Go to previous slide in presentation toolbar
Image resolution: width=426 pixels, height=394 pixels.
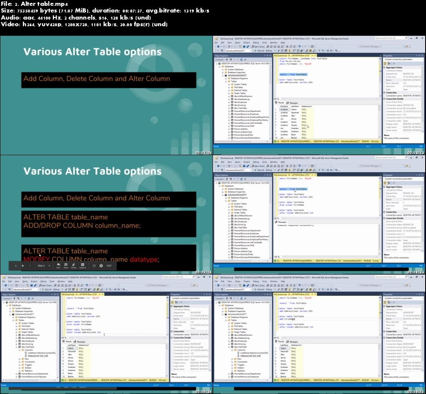point(16,266)
